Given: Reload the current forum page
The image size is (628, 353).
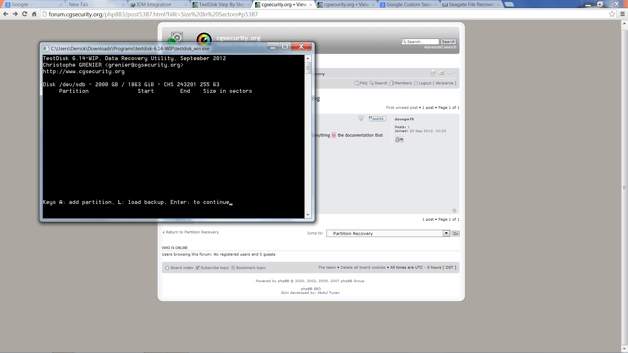Looking at the screenshot, I should click(x=25, y=14).
